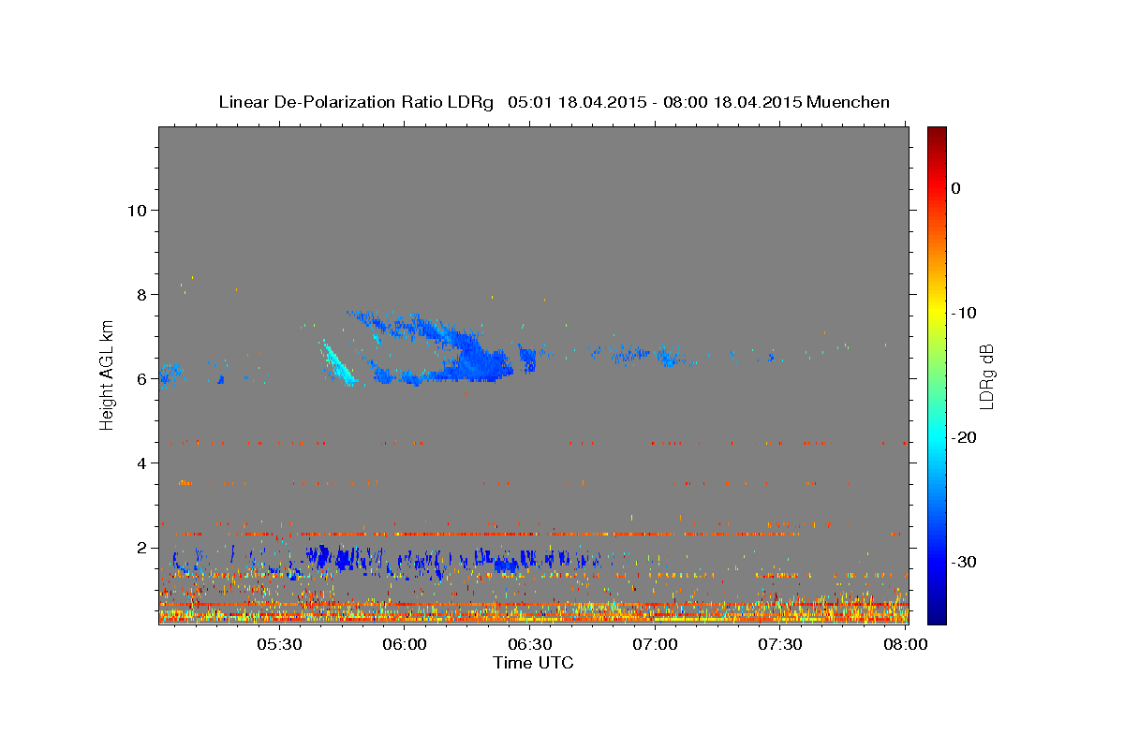Click the height axis label '8'
This screenshot has height=749, width=1124.
click(141, 294)
